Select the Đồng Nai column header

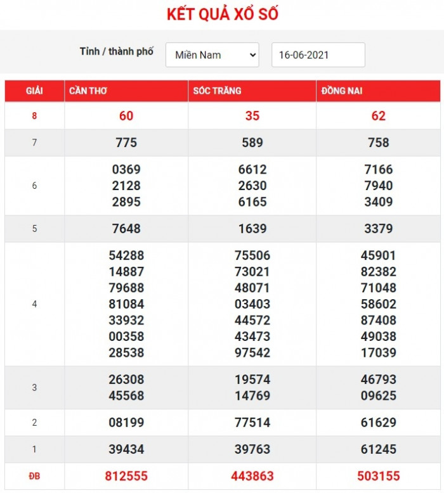click(341, 91)
